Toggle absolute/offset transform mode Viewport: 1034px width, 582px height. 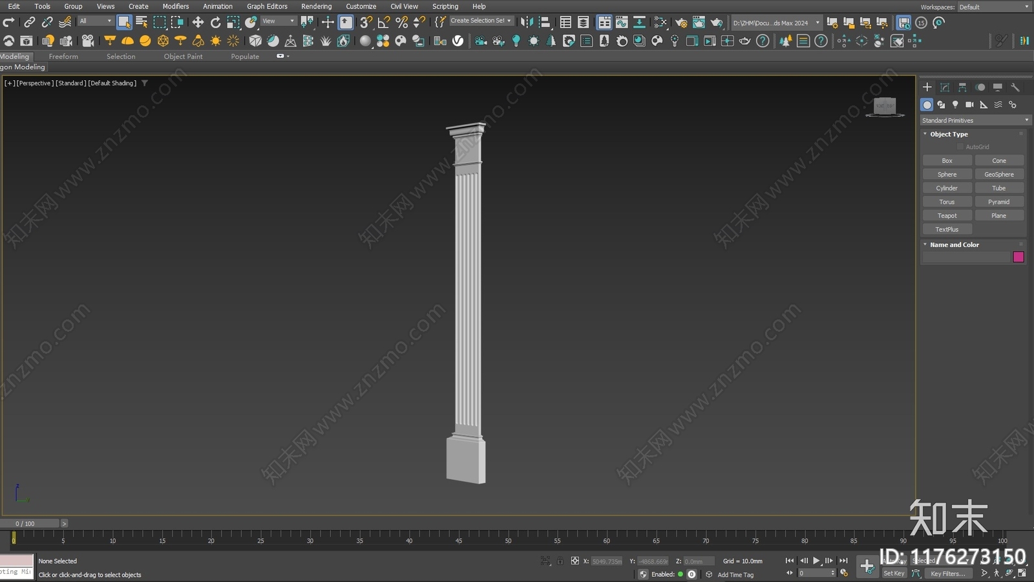click(575, 561)
